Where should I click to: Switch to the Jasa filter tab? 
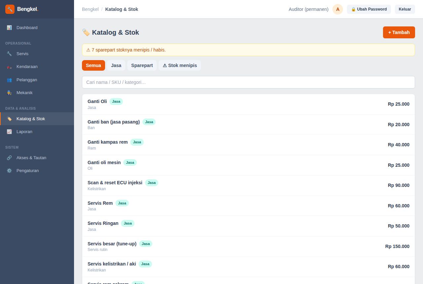point(116,65)
